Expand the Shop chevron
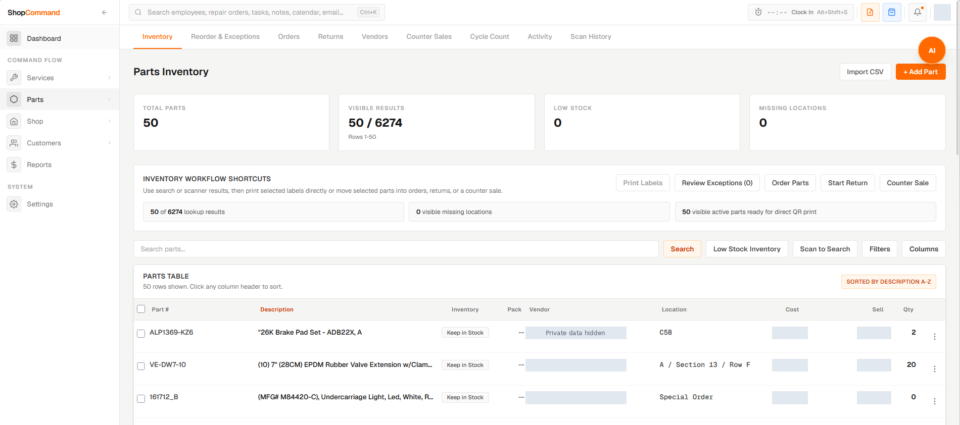The height and width of the screenshot is (425, 960). [109, 121]
